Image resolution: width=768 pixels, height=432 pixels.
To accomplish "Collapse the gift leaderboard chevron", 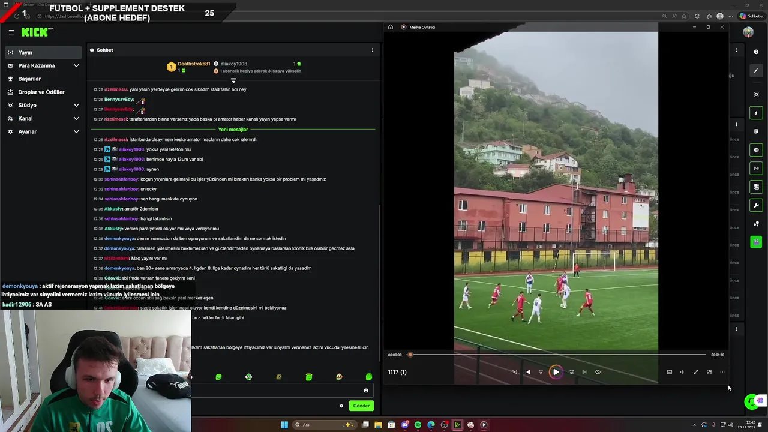I will (x=233, y=80).
